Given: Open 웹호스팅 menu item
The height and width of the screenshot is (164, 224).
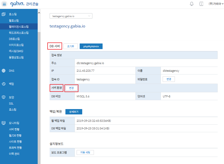Looking at the screenshot, I should click(14, 20).
